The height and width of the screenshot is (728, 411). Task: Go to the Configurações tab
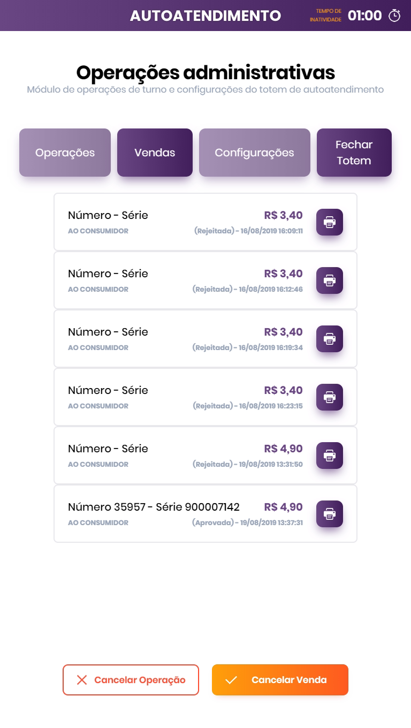(254, 153)
